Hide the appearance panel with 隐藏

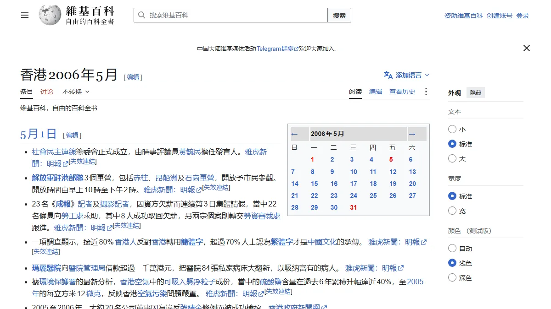476,92
